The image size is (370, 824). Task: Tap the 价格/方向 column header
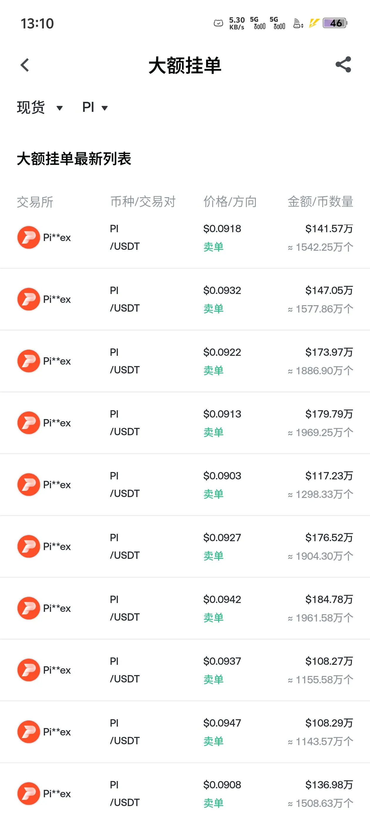pyautogui.click(x=230, y=202)
